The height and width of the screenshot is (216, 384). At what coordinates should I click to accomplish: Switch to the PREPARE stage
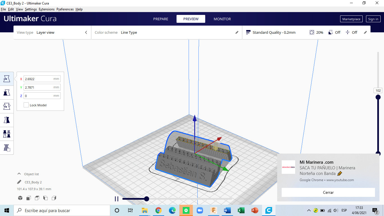[x=161, y=19]
